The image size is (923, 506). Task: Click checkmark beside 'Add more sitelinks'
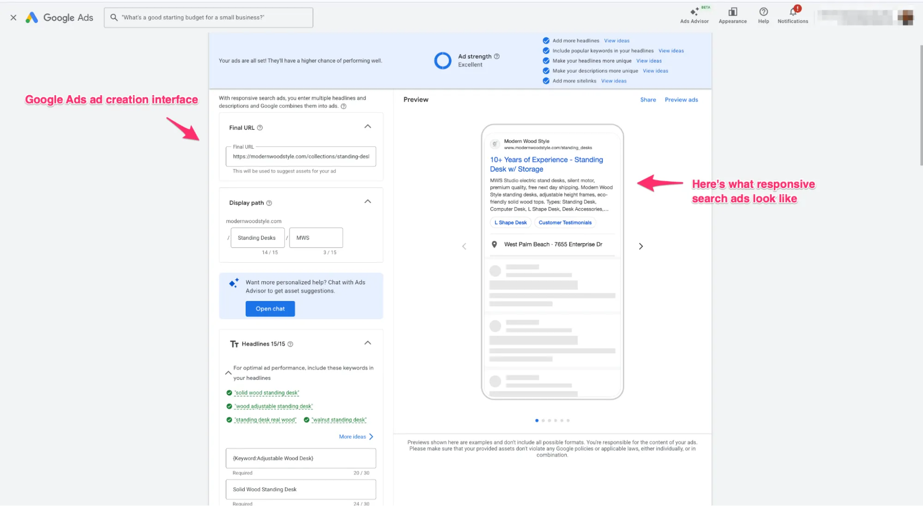point(546,81)
